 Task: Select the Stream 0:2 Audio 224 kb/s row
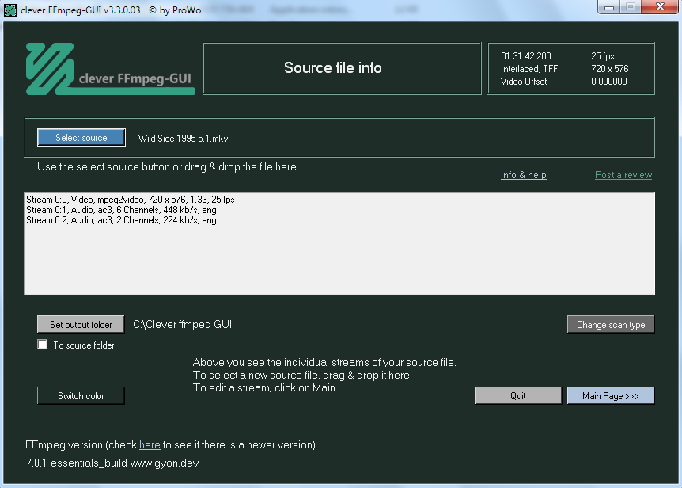click(x=121, y=220)
